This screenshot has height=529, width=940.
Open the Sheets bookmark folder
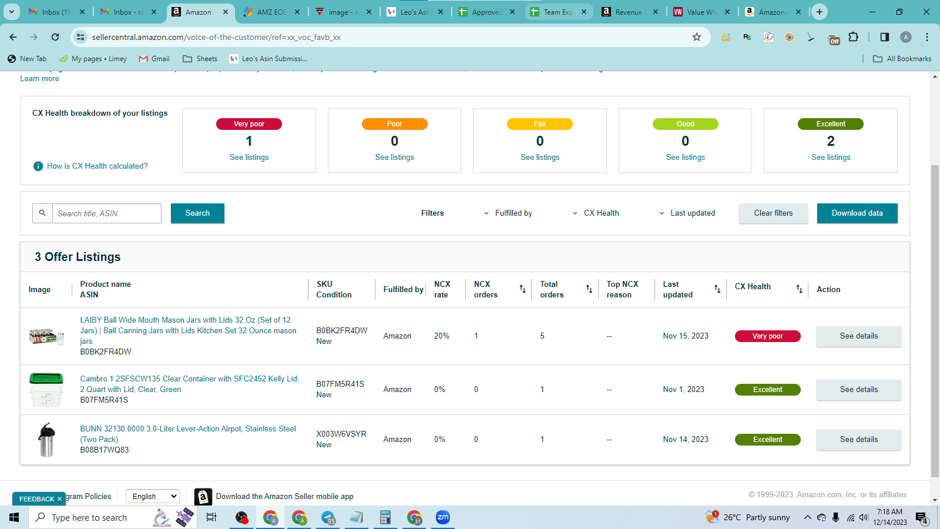tap(200, 59)
